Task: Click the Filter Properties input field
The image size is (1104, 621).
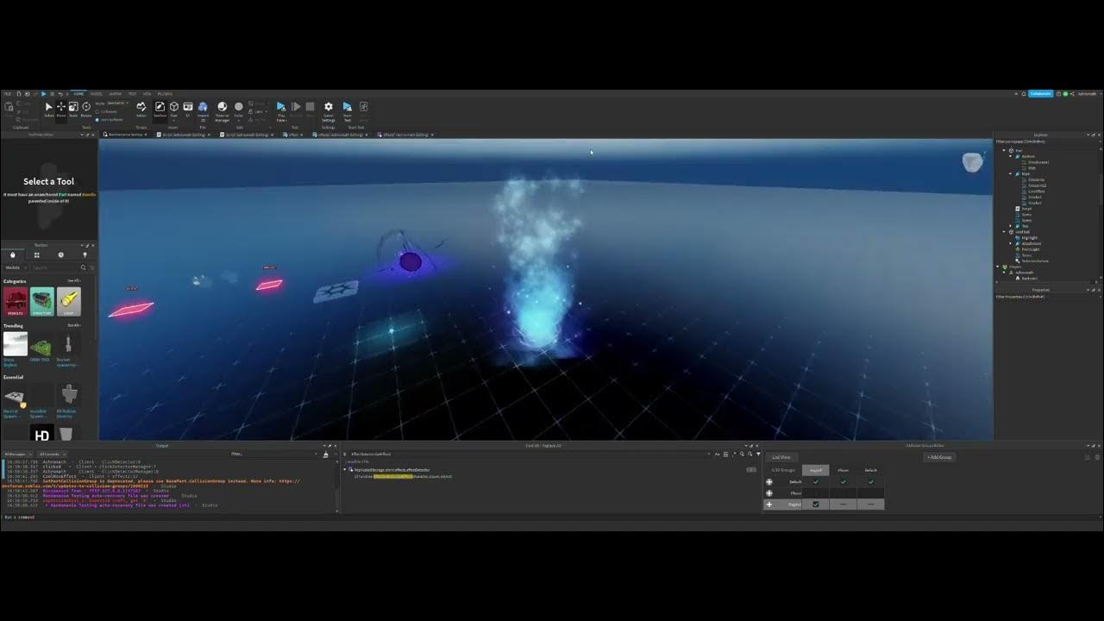Action: [1047, 297]
